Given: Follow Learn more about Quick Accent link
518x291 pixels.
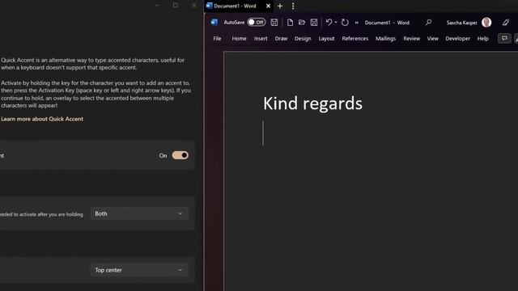Looking at the screenshot, I should click(x=42, y=119).
